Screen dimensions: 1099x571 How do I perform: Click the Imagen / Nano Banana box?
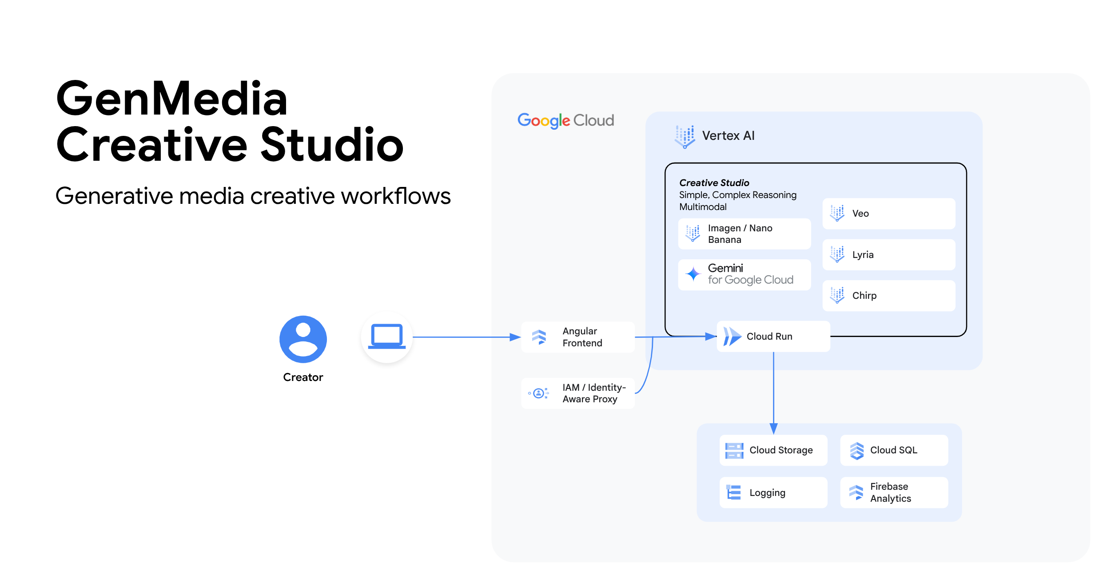[x=744, y=234]
